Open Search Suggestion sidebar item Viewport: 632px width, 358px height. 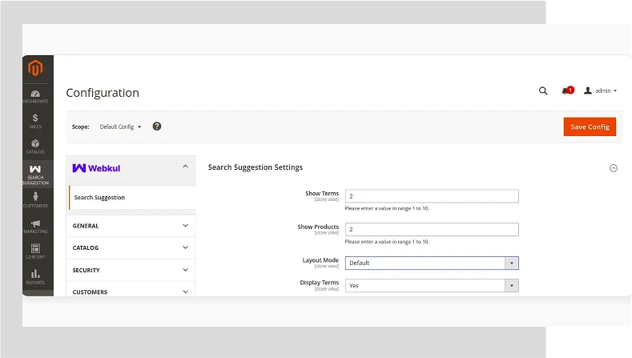coord(35,174)
